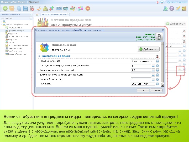This screenshot has height=142, width=189.
Task: Delete the Замороженная вишня material
Action: pos(157,56)
